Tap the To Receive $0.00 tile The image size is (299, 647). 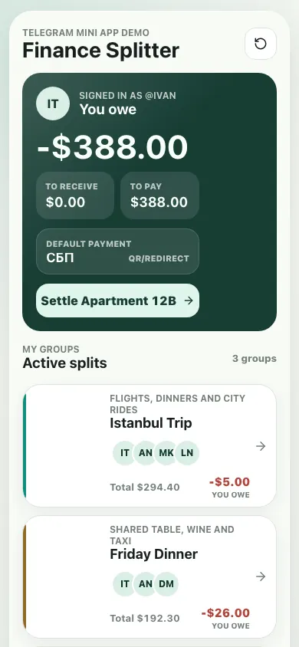pos(75,195)
